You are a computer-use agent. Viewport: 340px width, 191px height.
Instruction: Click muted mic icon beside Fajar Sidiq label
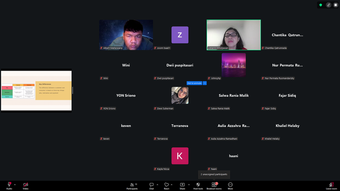pos(263,108)
